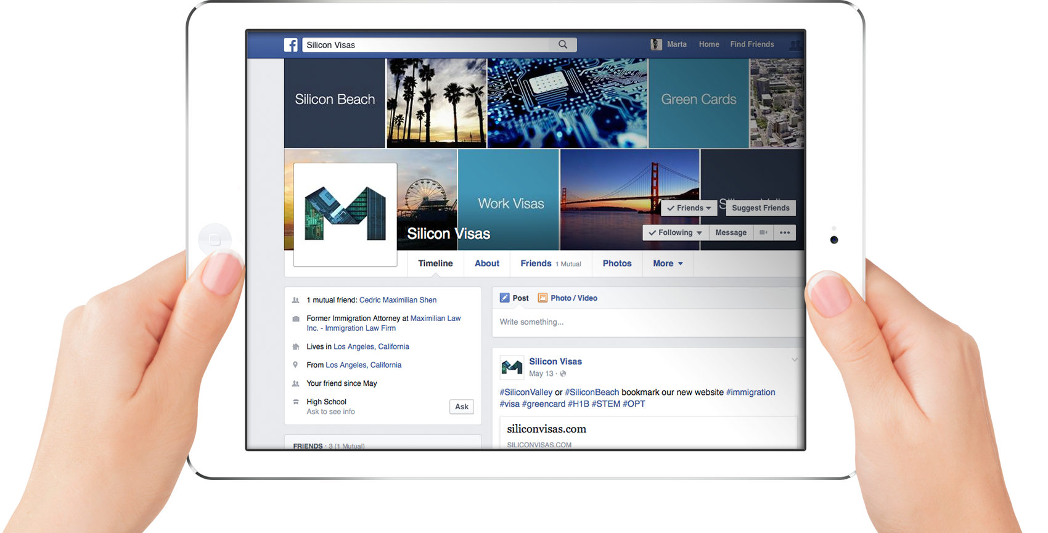Click the #STEM hashtag

606,404
